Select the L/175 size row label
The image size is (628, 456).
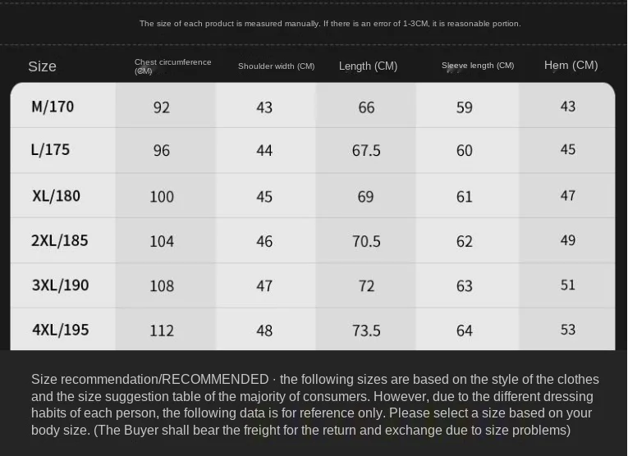pos(50,150)
